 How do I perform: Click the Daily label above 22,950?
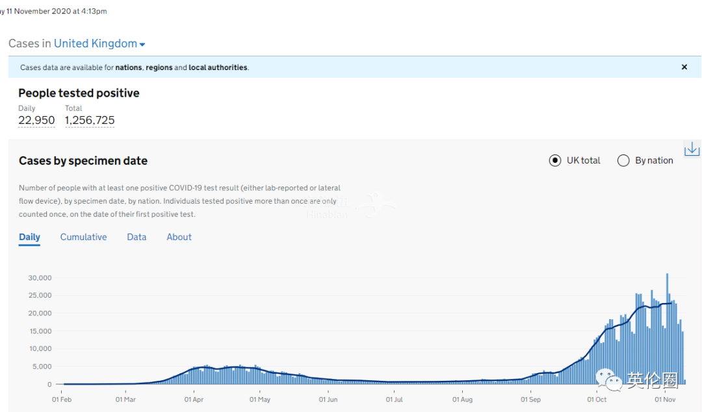tap(27, 108)
